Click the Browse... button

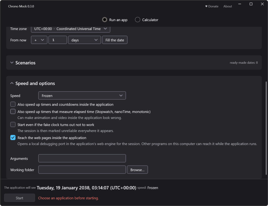pyautogui.click(x=137, y=170)
